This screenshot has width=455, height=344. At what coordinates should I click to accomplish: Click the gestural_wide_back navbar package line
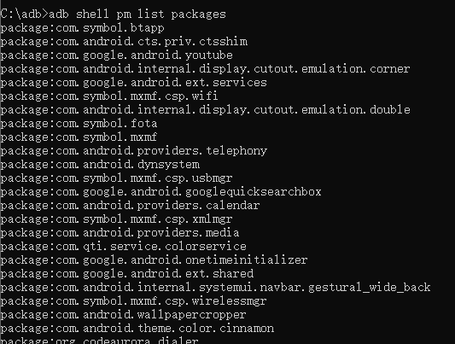coord(216,288)
